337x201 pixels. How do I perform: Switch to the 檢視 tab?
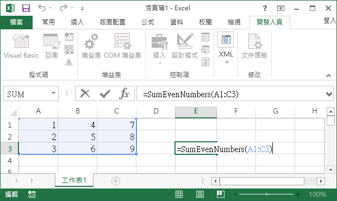[x=234, y=22]
